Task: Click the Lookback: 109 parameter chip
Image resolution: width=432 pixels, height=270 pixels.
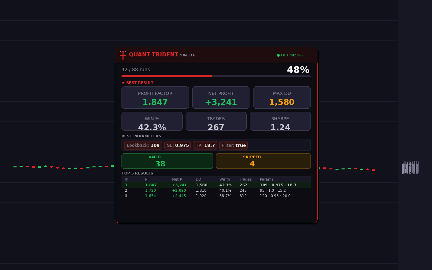Action: [143, 145]
